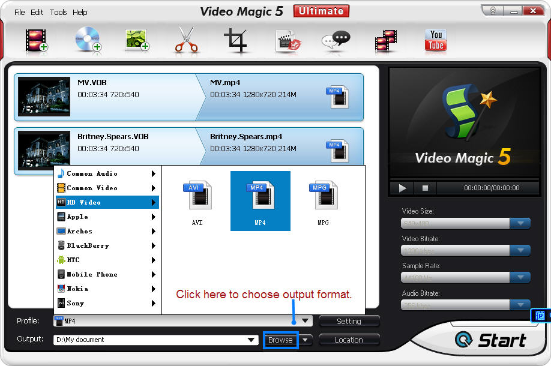Click the Browse button
Image resolution: width=551 pixels, height=366 pixels.
point(280,340)
